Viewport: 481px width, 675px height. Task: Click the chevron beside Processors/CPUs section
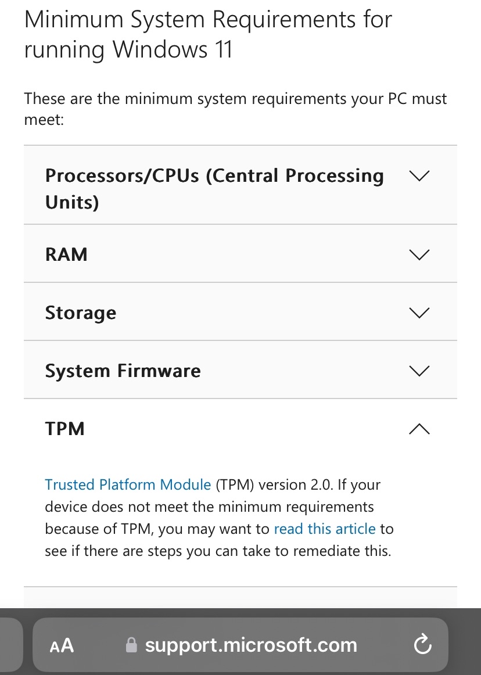click(x=419, y=175)
